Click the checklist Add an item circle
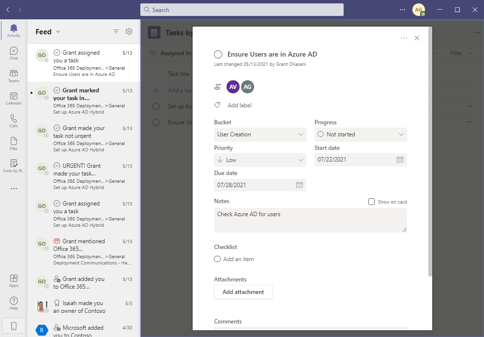 click(217, 259)
